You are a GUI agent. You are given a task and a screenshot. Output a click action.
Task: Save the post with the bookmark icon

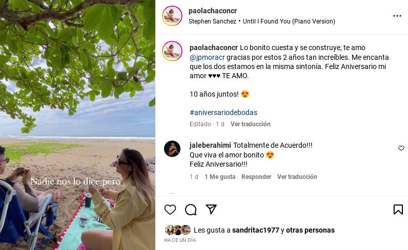coord(398,210)
